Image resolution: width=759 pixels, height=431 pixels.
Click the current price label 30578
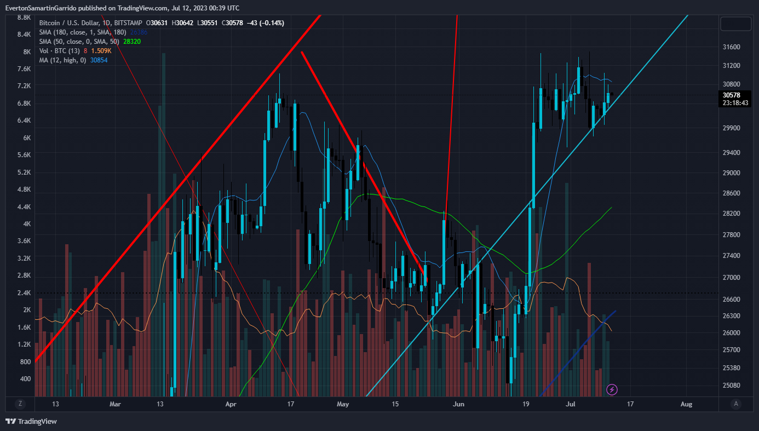tap(732, 95)
